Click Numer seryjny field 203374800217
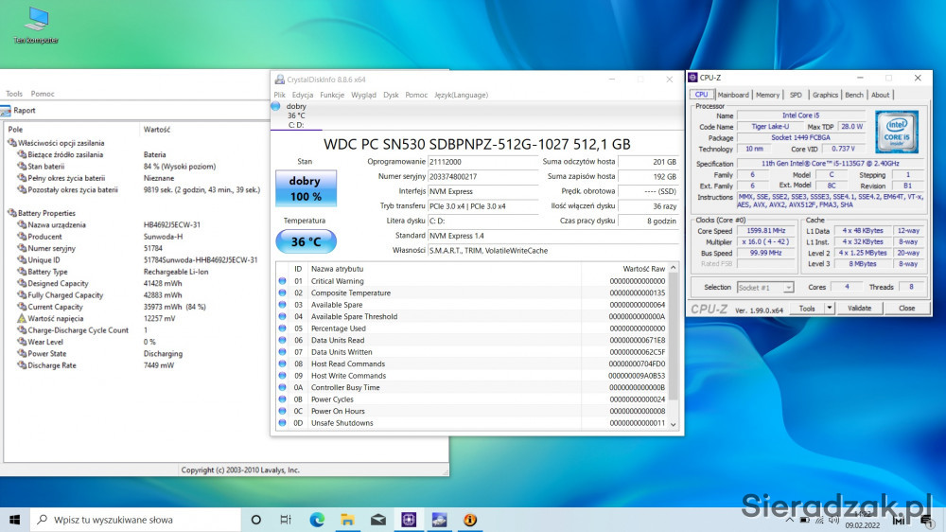This screenshot has width=946, height=532. coord(482,176)
